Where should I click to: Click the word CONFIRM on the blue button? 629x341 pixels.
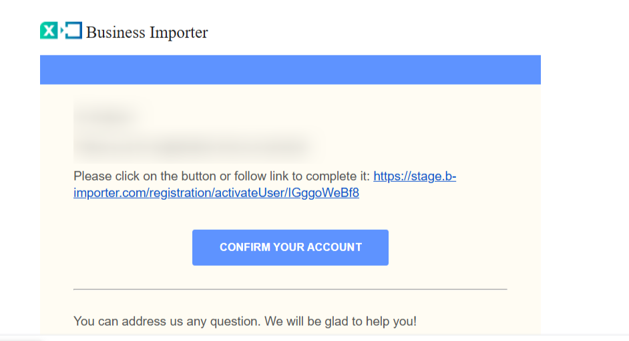244,247
